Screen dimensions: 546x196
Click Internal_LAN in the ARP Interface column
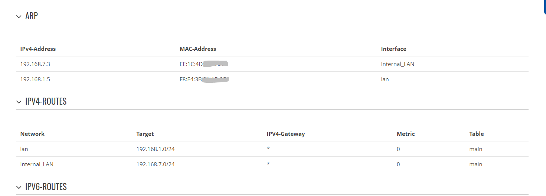coord(398,64)
